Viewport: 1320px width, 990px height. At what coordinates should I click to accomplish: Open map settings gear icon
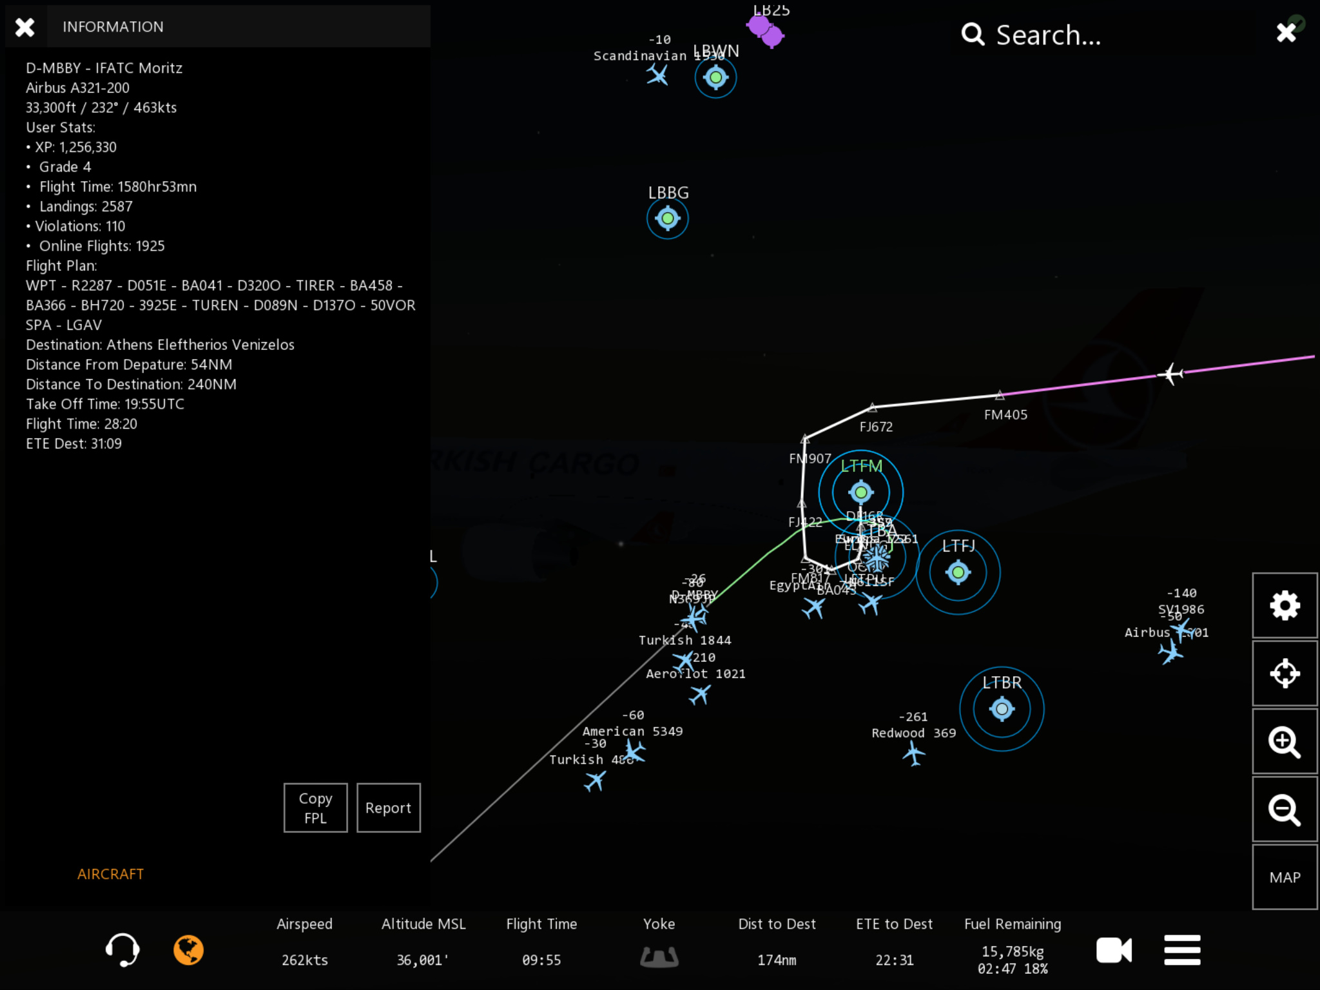point(1284,605)
